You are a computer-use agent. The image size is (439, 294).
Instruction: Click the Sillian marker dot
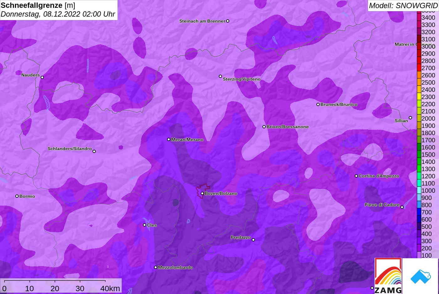410,118
